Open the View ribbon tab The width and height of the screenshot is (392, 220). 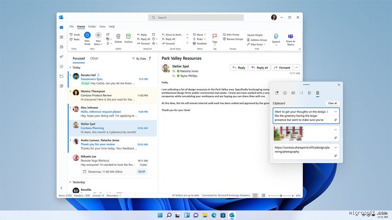pyautogui.click(x=102, y=26)
